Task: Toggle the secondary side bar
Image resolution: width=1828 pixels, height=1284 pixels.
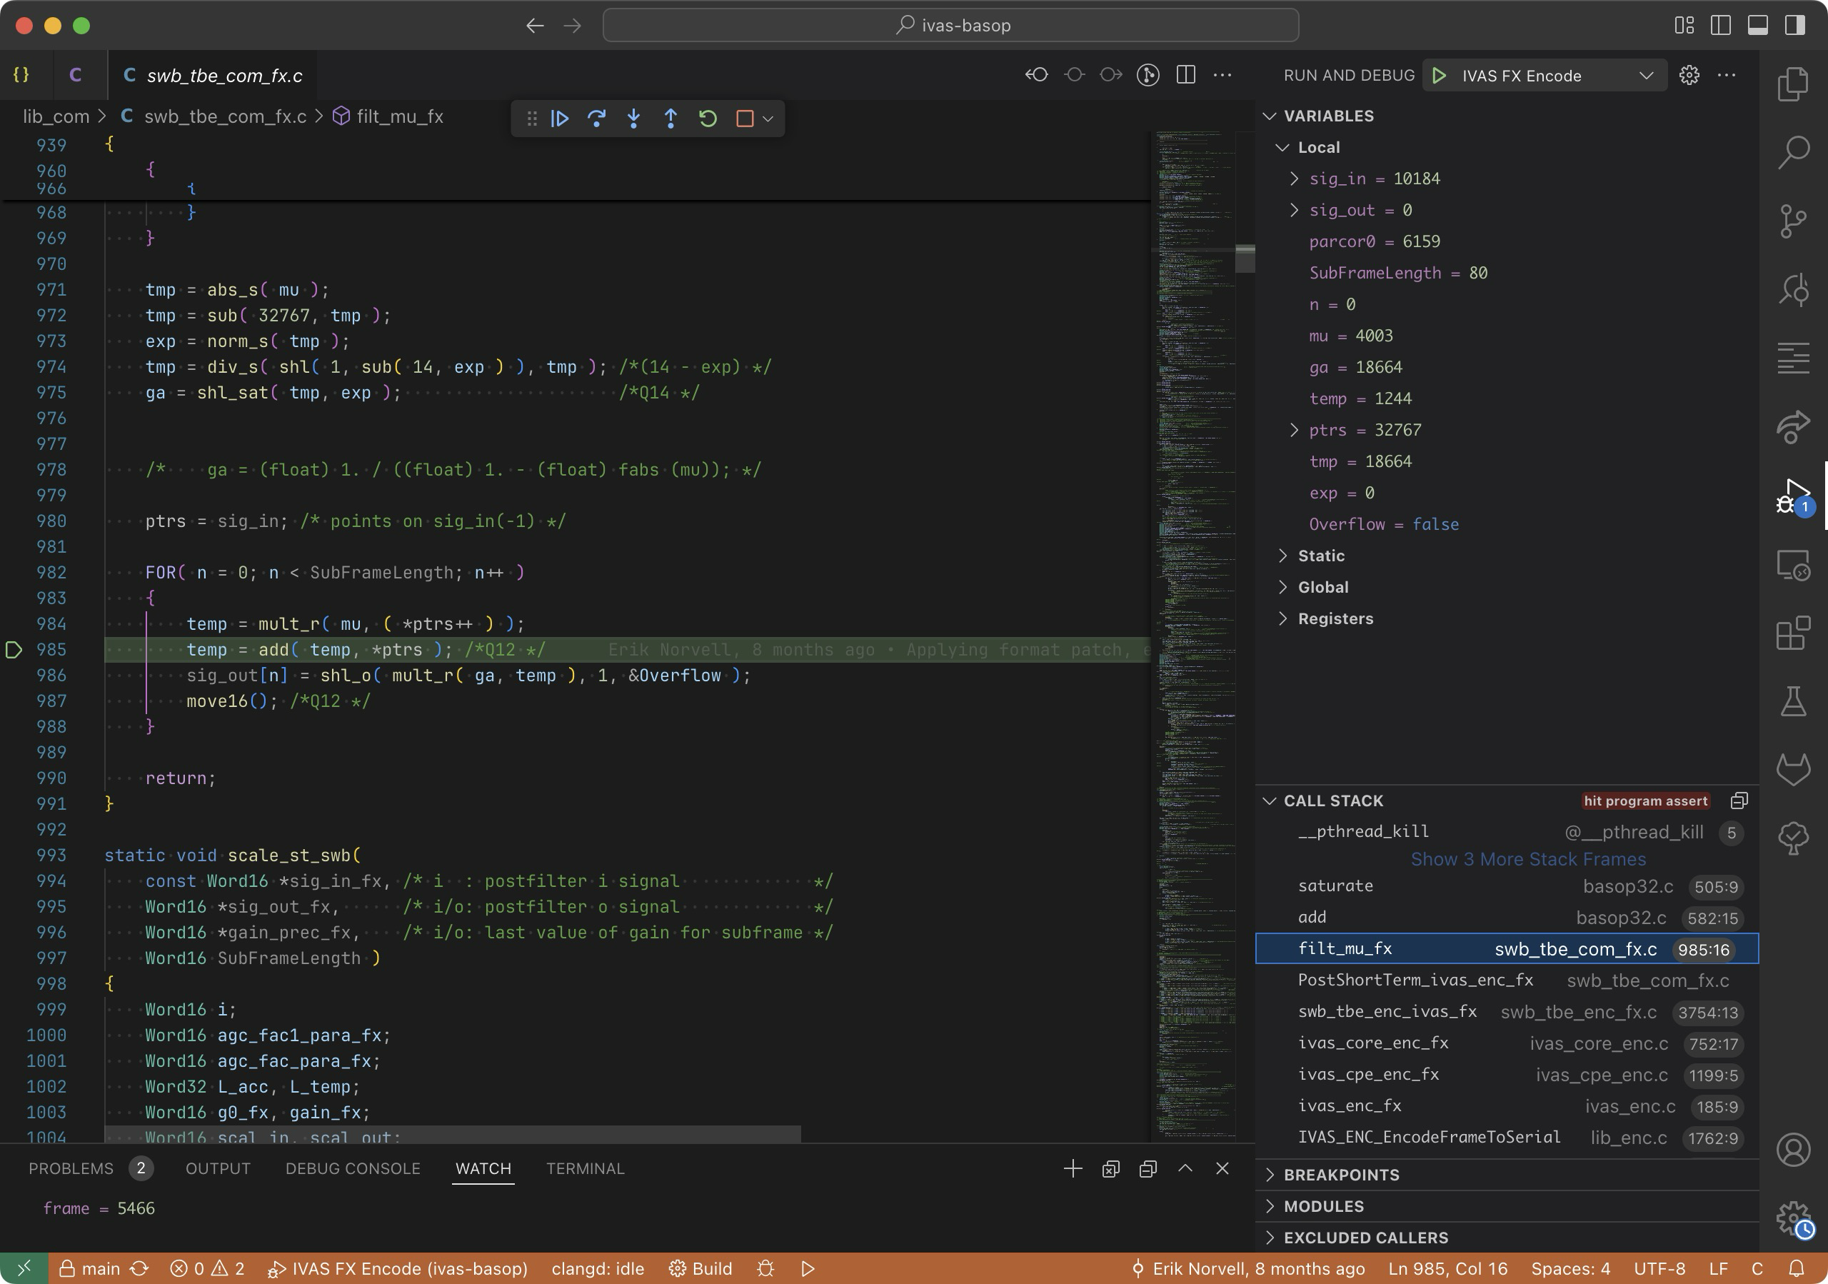Action: (x=1794, y=26)
